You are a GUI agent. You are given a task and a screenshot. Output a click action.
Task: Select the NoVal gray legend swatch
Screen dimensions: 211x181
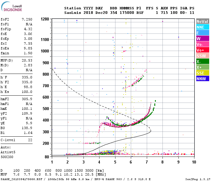coord(203,21)
